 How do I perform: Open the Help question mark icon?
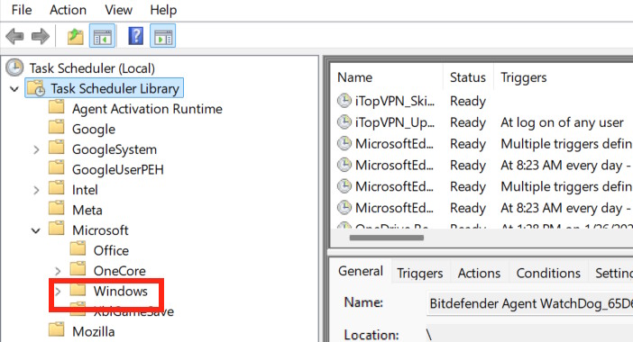pos(135,36)
